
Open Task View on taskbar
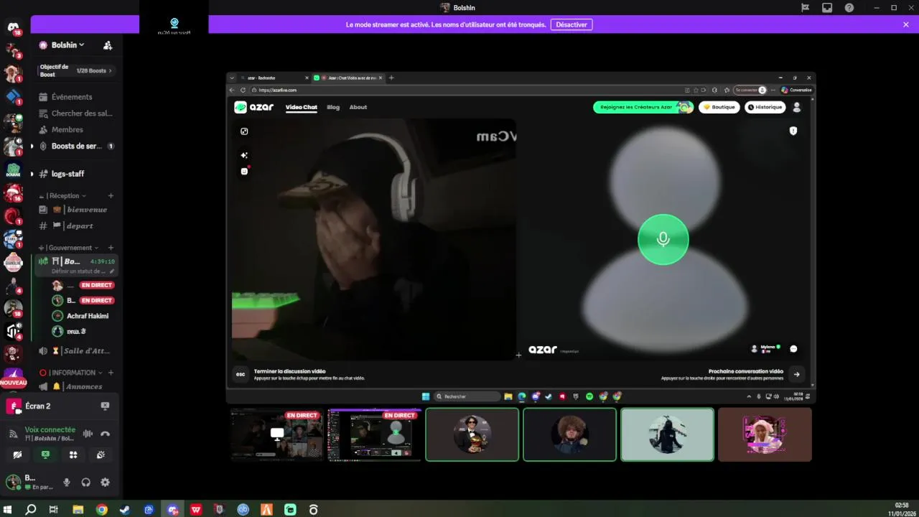click(x=54, y=510)
